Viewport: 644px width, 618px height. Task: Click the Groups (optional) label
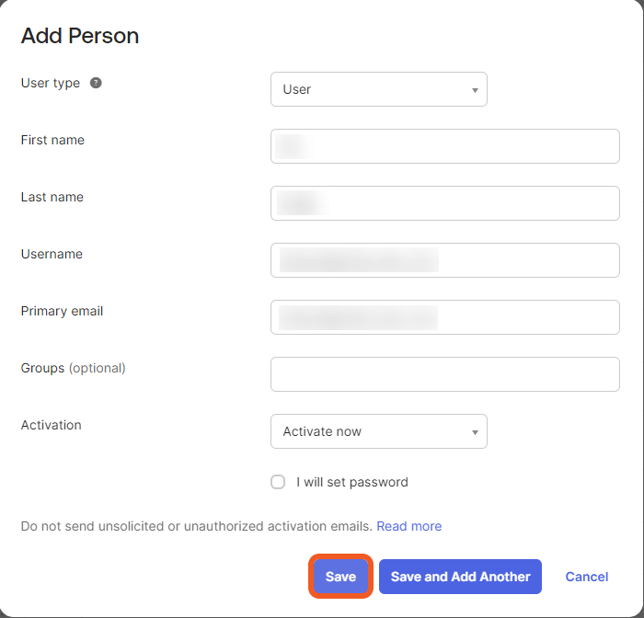[73, 368]
